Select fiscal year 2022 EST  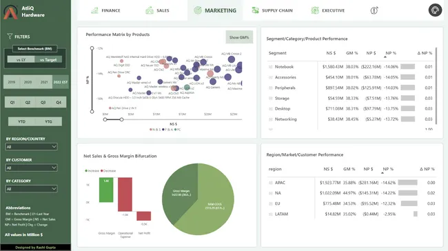60,82
